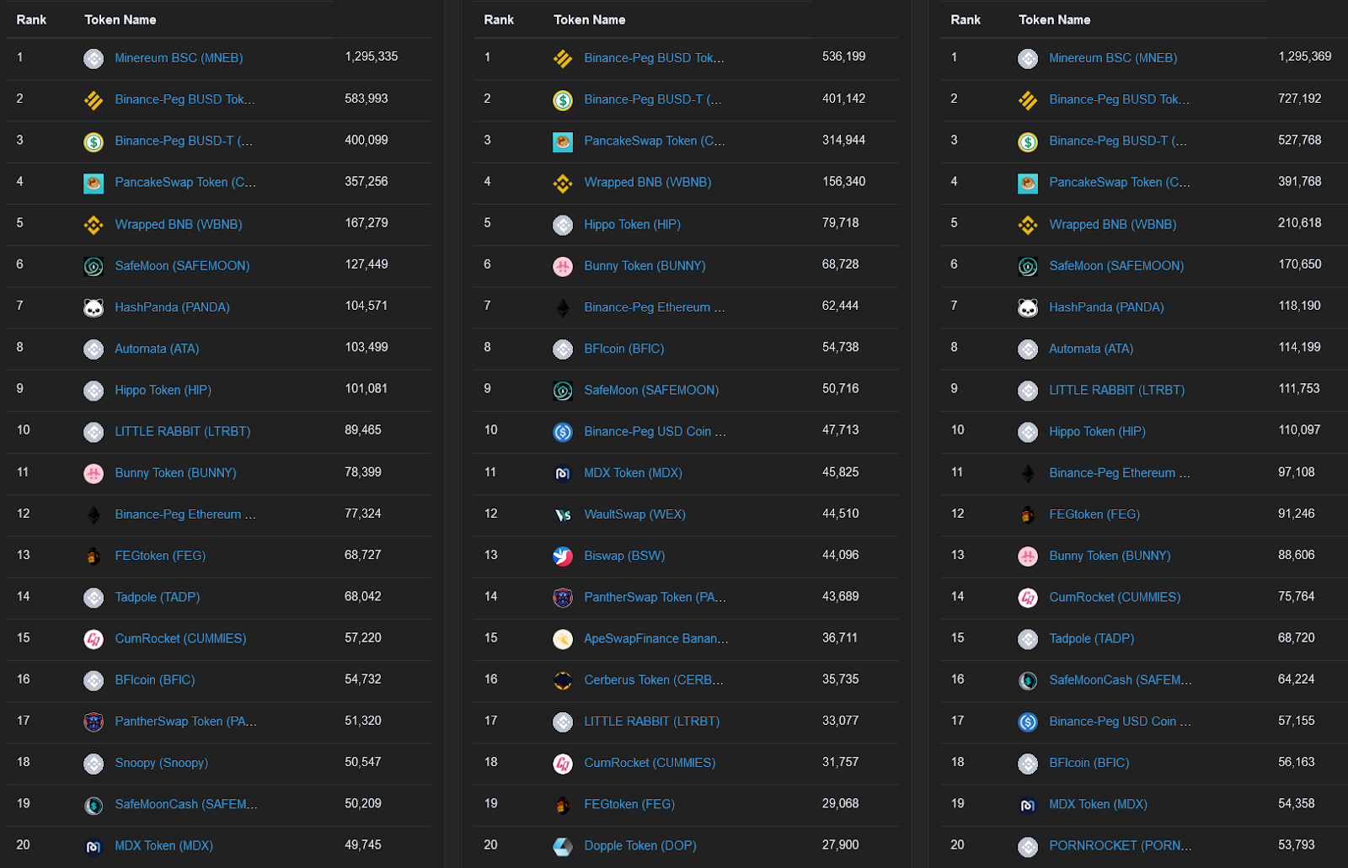Open the WaultSwap (WEX) token page
The image size is (1348, 868).
[x=634, y=514]
